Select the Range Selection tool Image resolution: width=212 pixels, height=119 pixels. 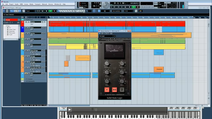tap(61, 11)
